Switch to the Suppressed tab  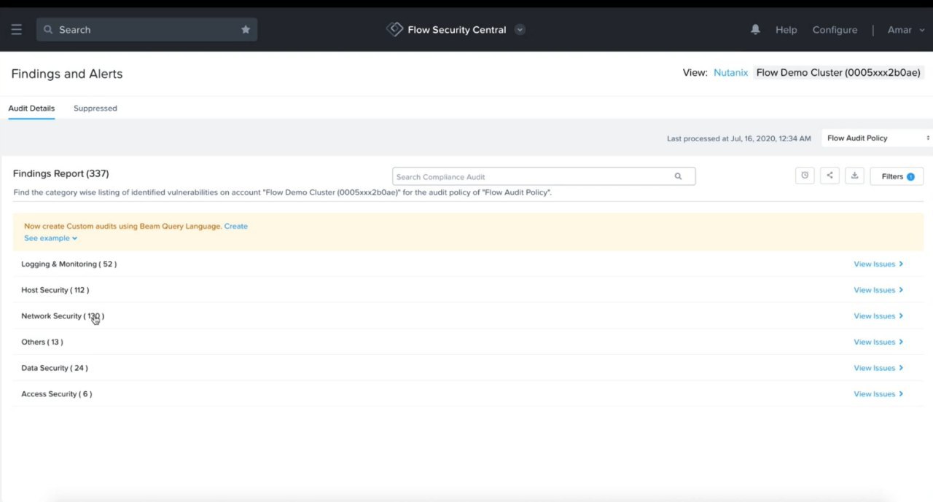(95, 108)
